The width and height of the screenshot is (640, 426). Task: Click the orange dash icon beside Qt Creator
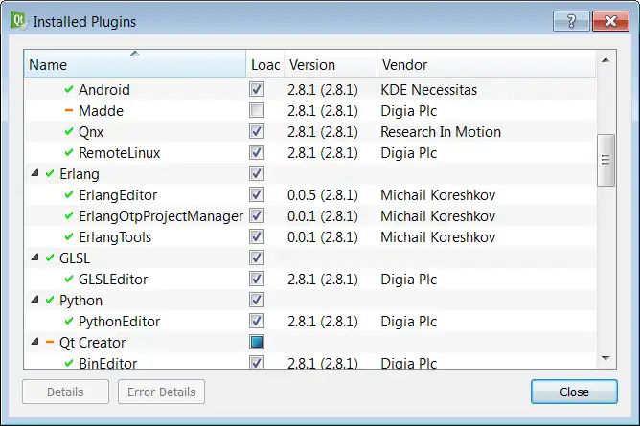50,343
